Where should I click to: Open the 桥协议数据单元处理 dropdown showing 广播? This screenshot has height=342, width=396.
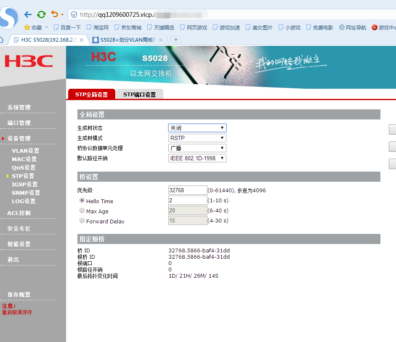click(x=197, y=148)
